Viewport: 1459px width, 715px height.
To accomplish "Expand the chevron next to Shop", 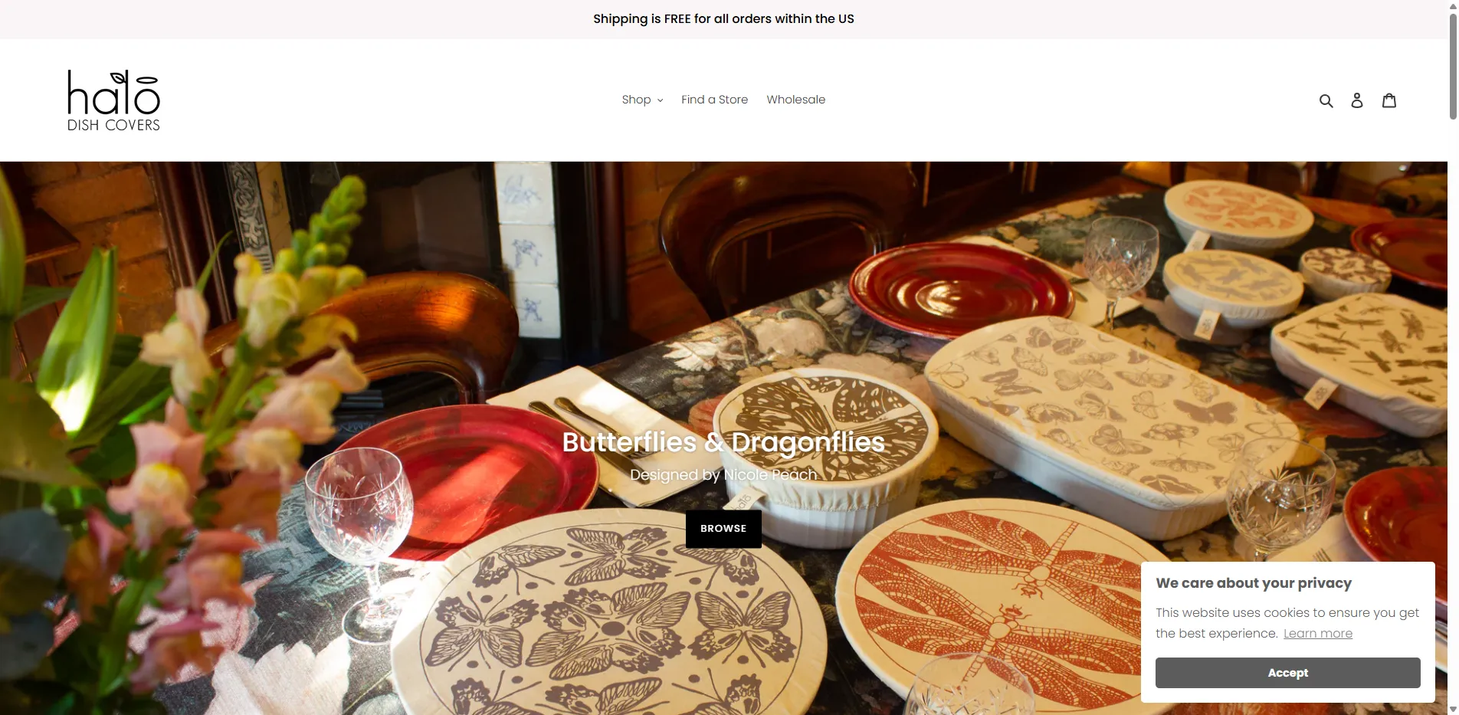I will 660,100.
